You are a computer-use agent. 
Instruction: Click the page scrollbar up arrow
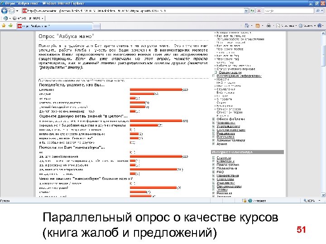pos(323,33)
